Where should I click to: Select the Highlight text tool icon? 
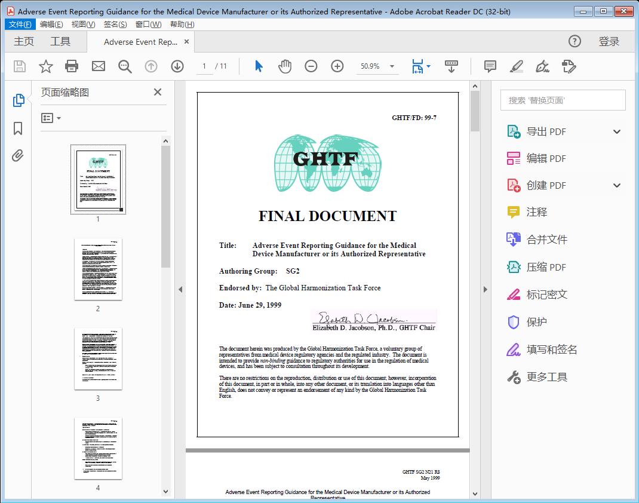(516, 66)
